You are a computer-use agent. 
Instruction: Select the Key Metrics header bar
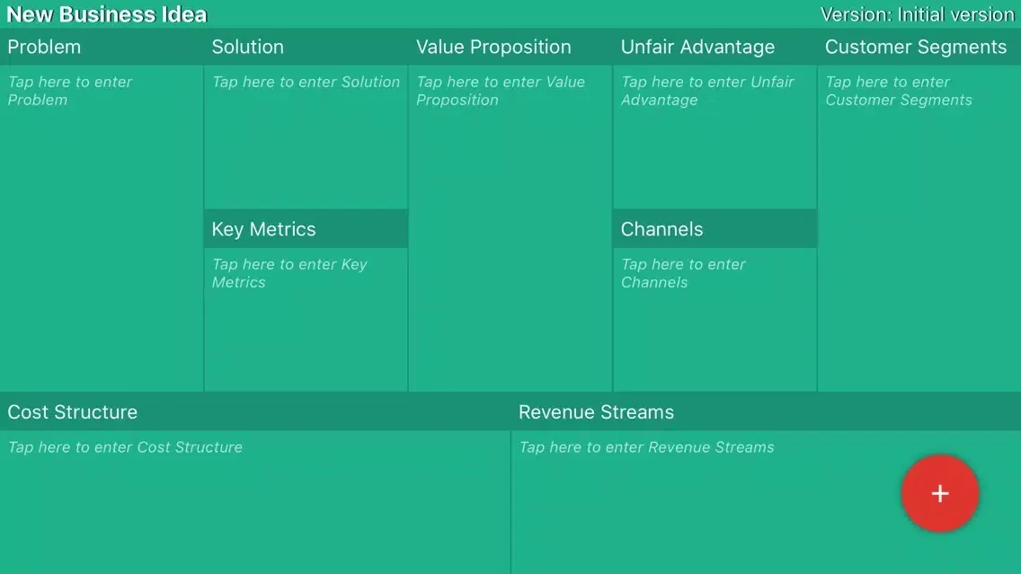(264, 229)
